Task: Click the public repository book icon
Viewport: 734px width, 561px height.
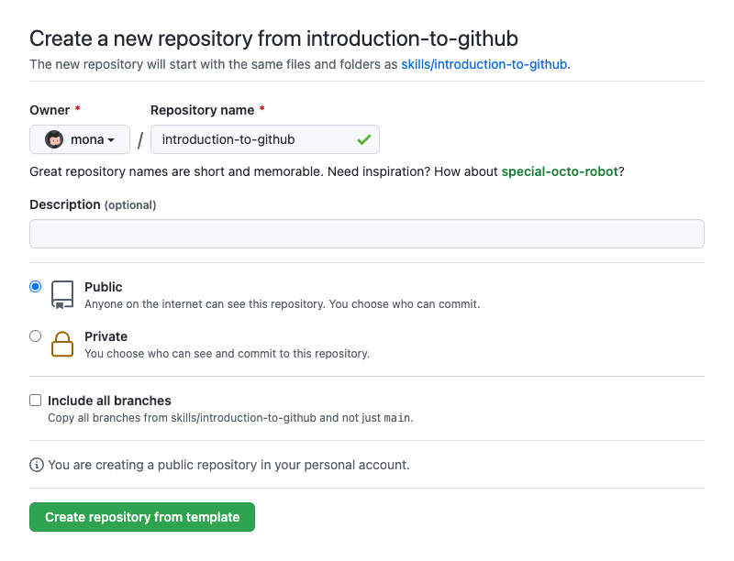Action: [x=62, y=295]
